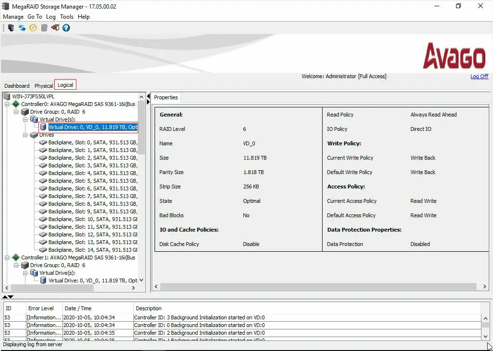Click the storage devices toolbar icon

pos(44,27)
